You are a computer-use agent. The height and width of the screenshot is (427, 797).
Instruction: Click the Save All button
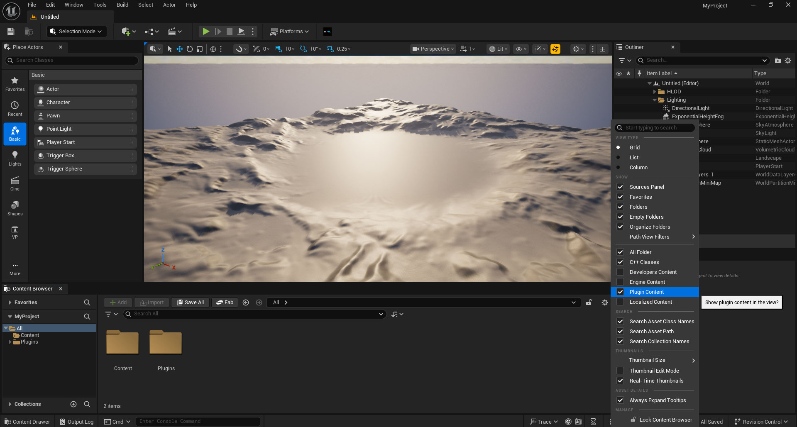click(x=190, y=302)
